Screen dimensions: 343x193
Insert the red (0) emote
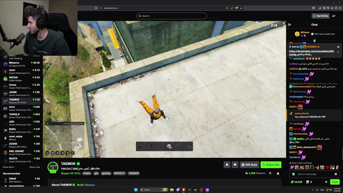coord(327,168)
